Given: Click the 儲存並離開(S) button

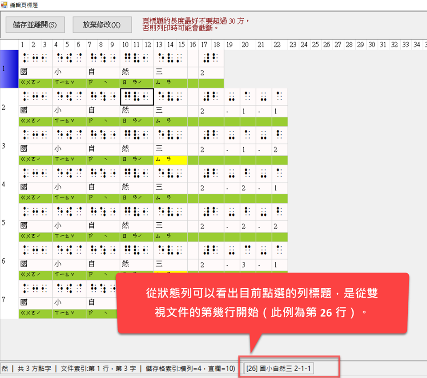Looking at the screenshot, I should tap(35, 25).
